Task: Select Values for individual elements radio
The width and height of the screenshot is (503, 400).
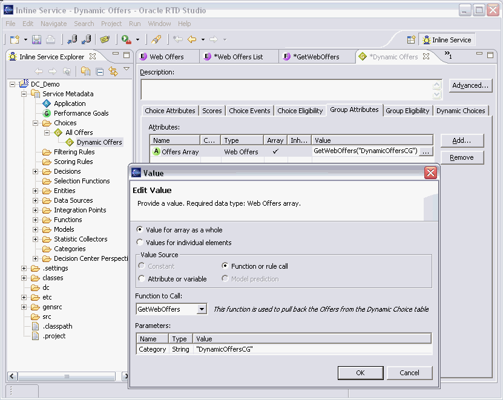Action: point(140,242)
